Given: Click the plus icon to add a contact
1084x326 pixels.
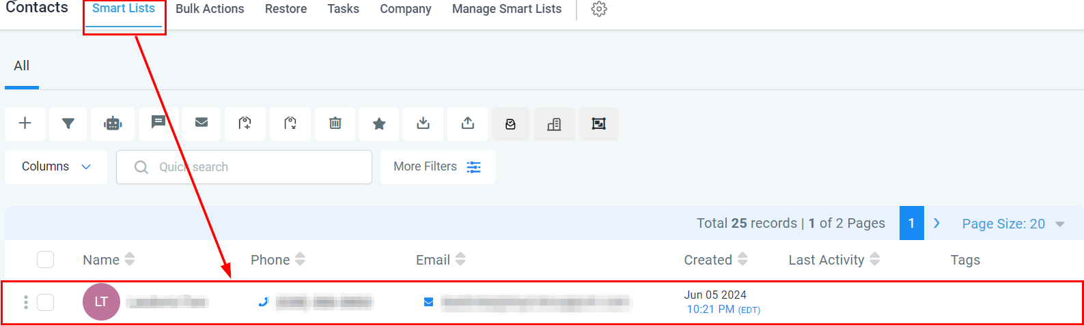Looking at the screenshot, I should point(25,123).
